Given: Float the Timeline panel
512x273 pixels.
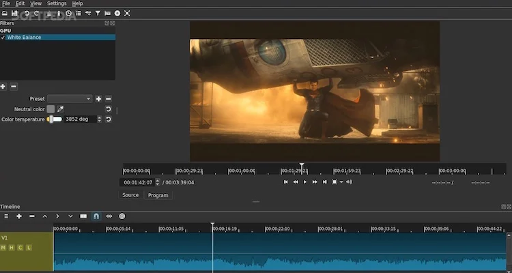Looking at the screenshot, I should [x=503, y=207].
